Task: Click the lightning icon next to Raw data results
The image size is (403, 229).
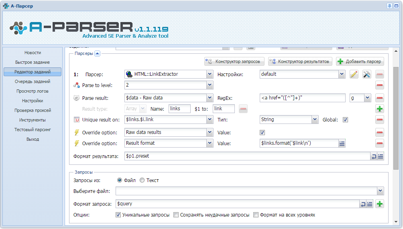Action: (77, 132)
